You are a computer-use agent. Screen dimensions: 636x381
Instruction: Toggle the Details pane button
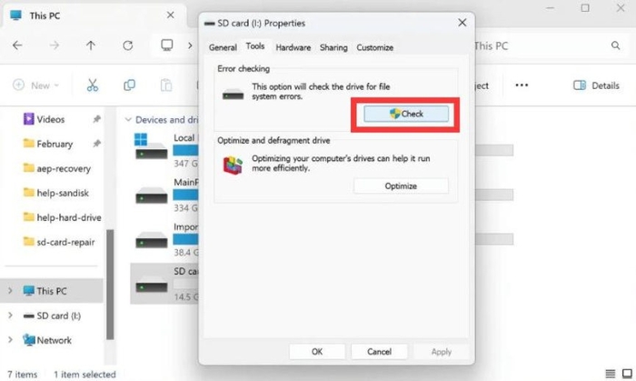(x=596, y=85)
